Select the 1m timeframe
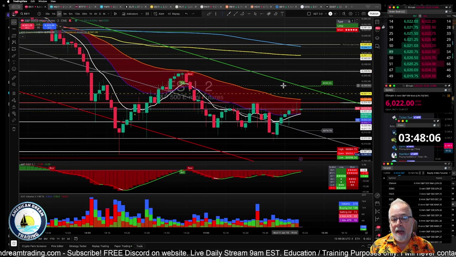456x257 pixels. click(53, 14)
